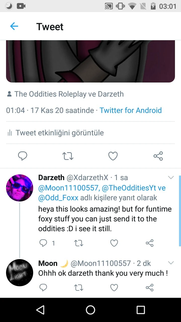Like Moon's reply
This screenshot has width=181, height=322.
[x=114, y=287]
